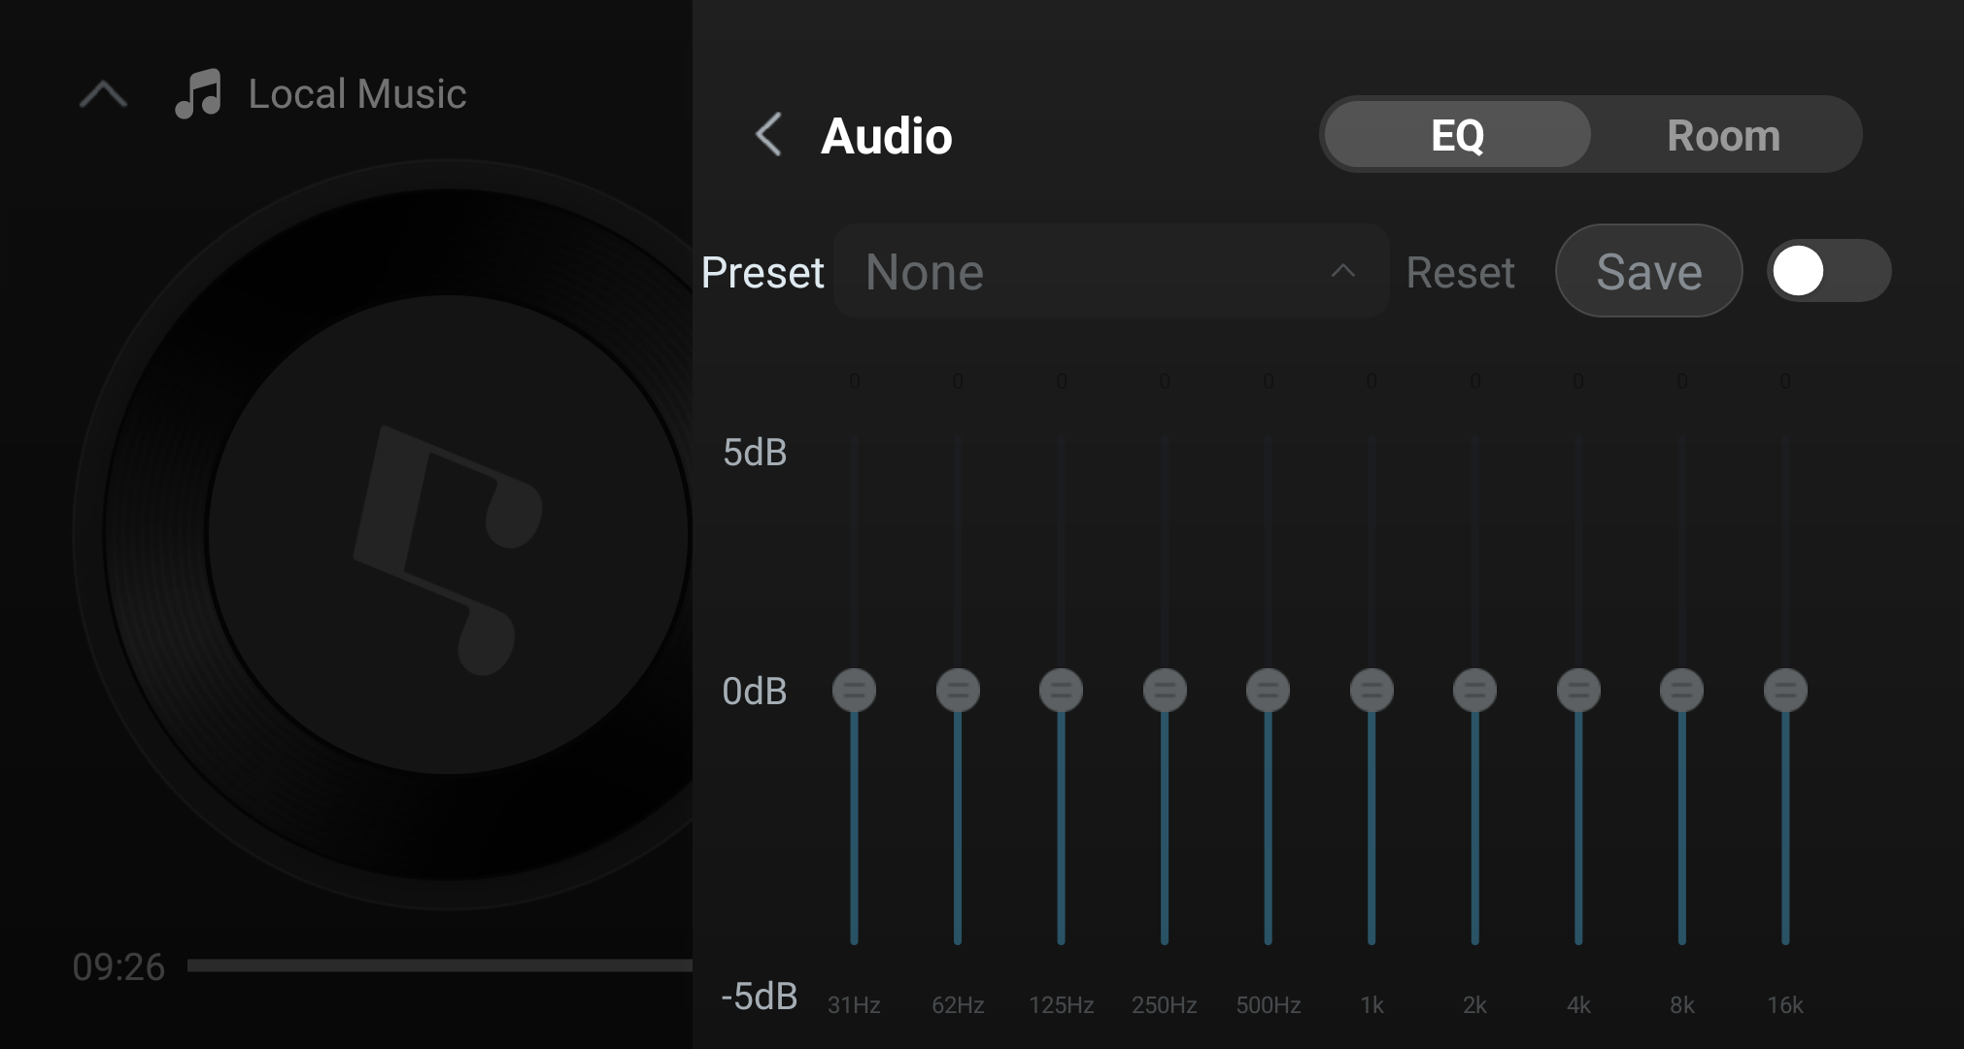1964x1049 pixels.
Task: Click the 4k slider handle
Action: [1578, 690]
